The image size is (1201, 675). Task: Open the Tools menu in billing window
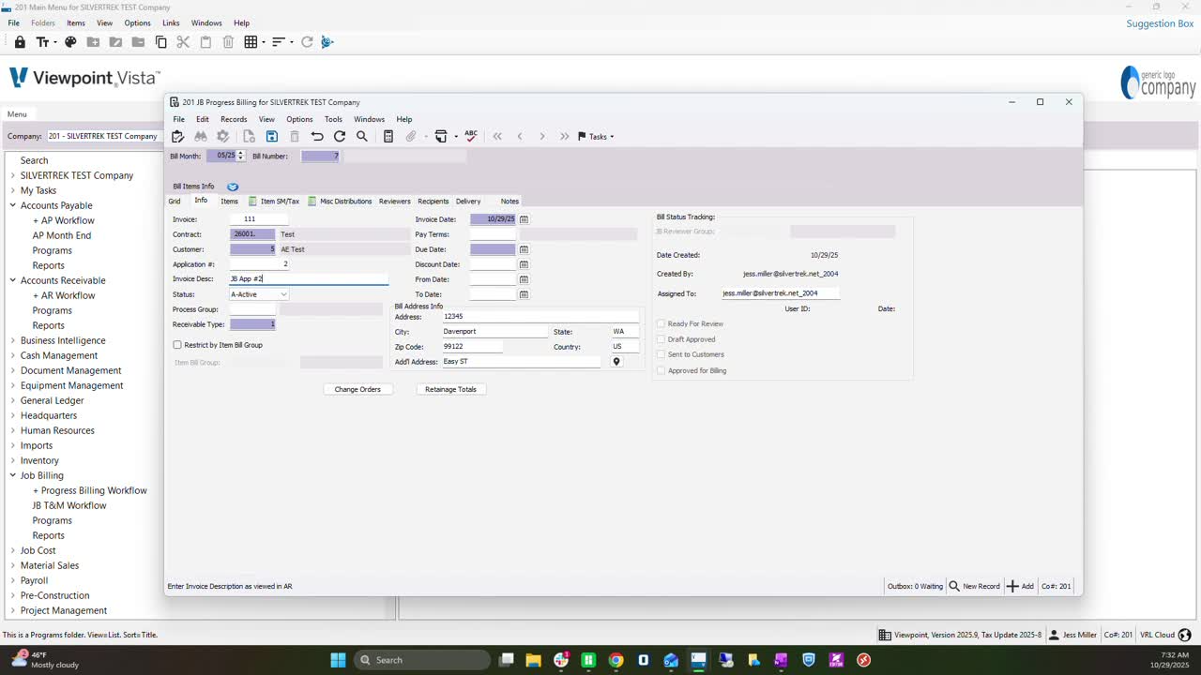[x=333, y=119]
